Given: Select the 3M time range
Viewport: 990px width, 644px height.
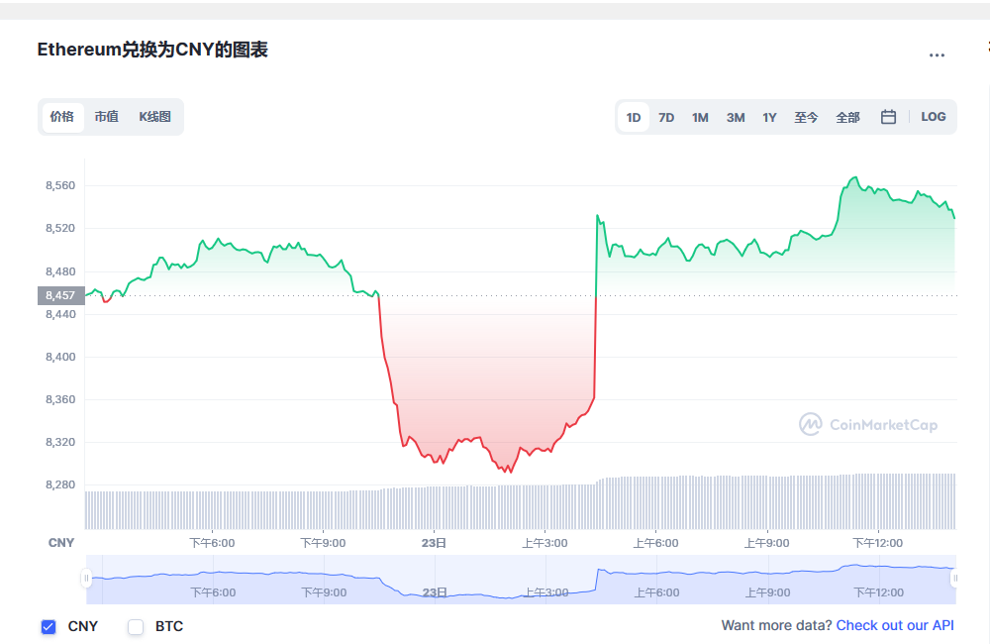Looking at the screenshot, I should [x=736, y=118].
